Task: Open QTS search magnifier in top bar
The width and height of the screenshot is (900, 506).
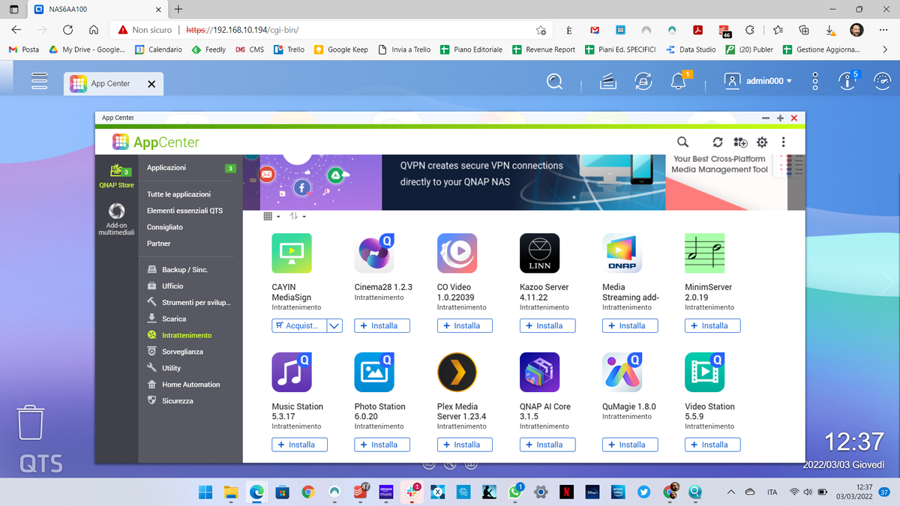Action: click(554, 81)
